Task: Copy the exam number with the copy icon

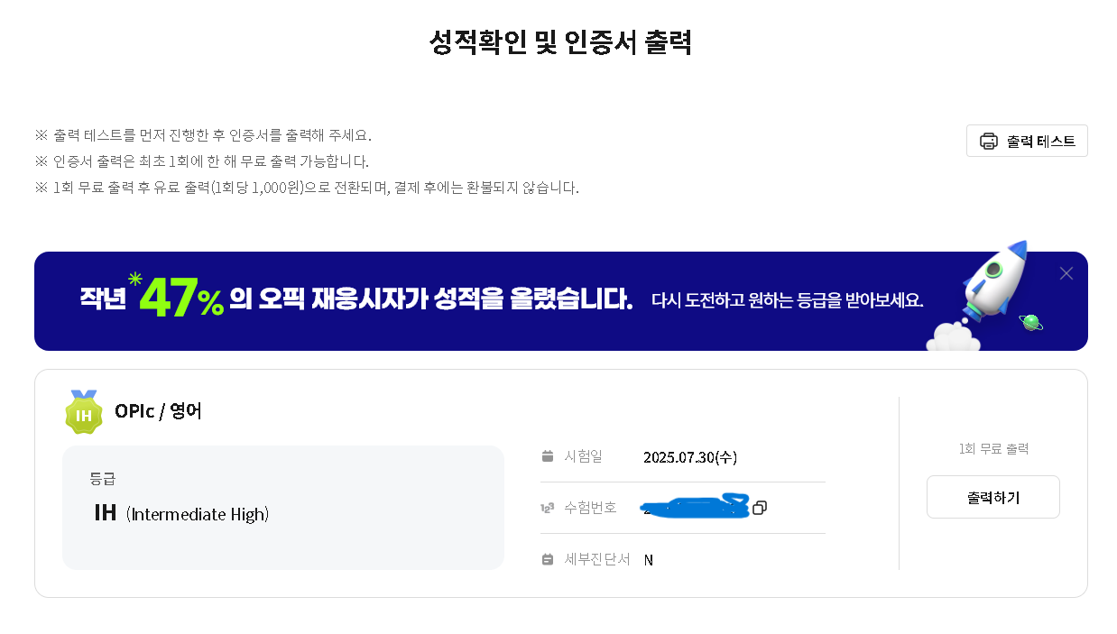Action: [760, 508]
